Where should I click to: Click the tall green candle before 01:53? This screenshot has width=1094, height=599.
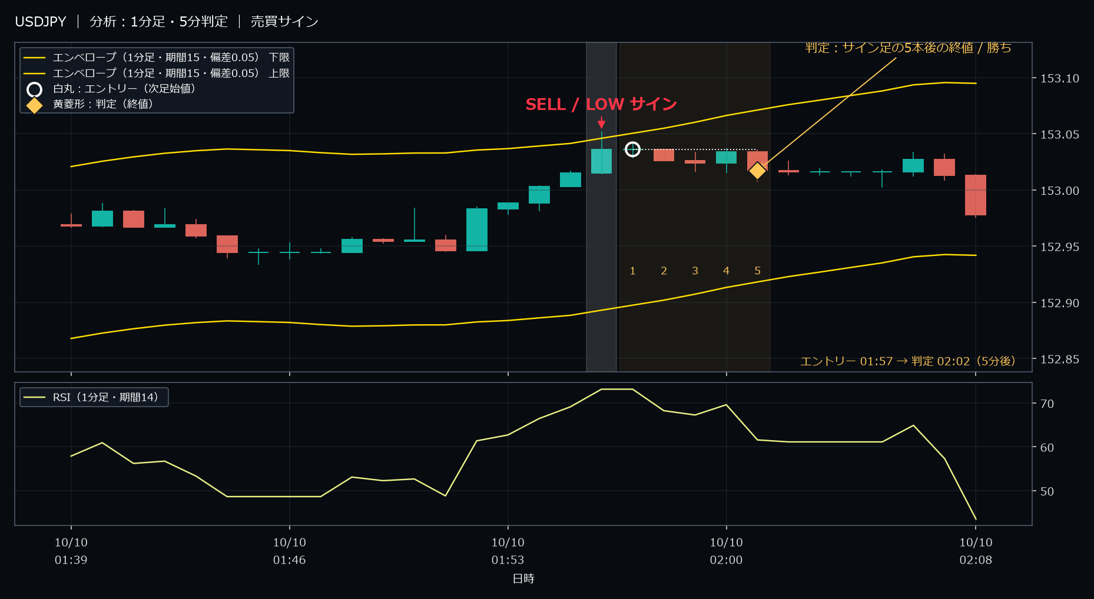[477, 229]
